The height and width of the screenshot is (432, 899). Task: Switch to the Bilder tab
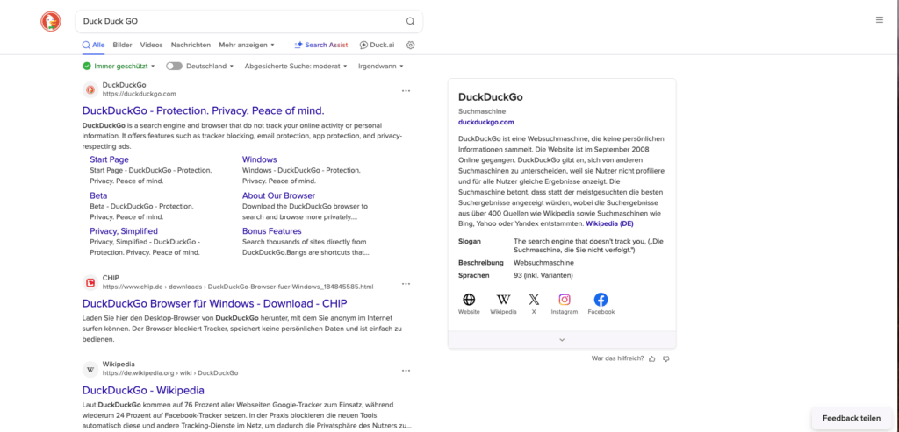(122, 45)
